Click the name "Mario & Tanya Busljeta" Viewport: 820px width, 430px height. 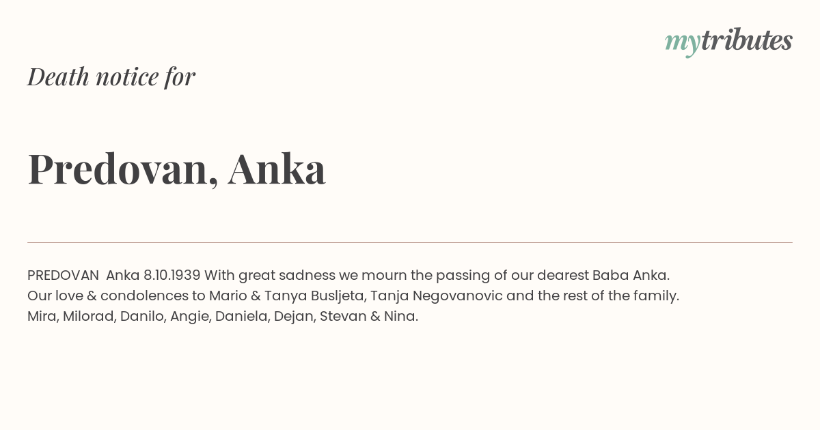[x=286, y=296]
